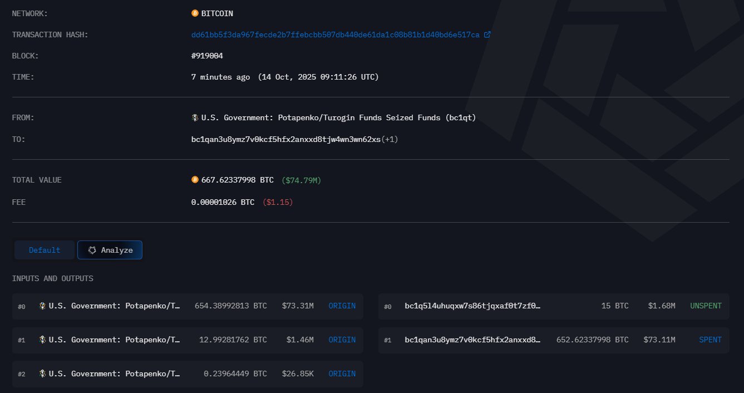Expand the truncated address on output #0
744x393 pixels.
pos(471,306)
